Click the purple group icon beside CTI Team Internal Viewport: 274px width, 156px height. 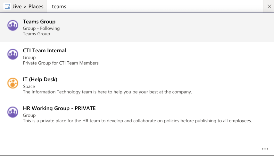[13, 54]
